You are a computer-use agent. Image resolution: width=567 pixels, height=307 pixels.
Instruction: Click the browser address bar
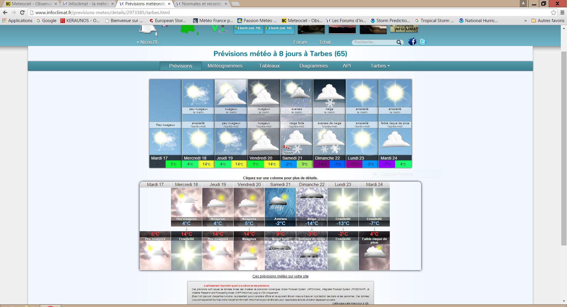(289, 13)
